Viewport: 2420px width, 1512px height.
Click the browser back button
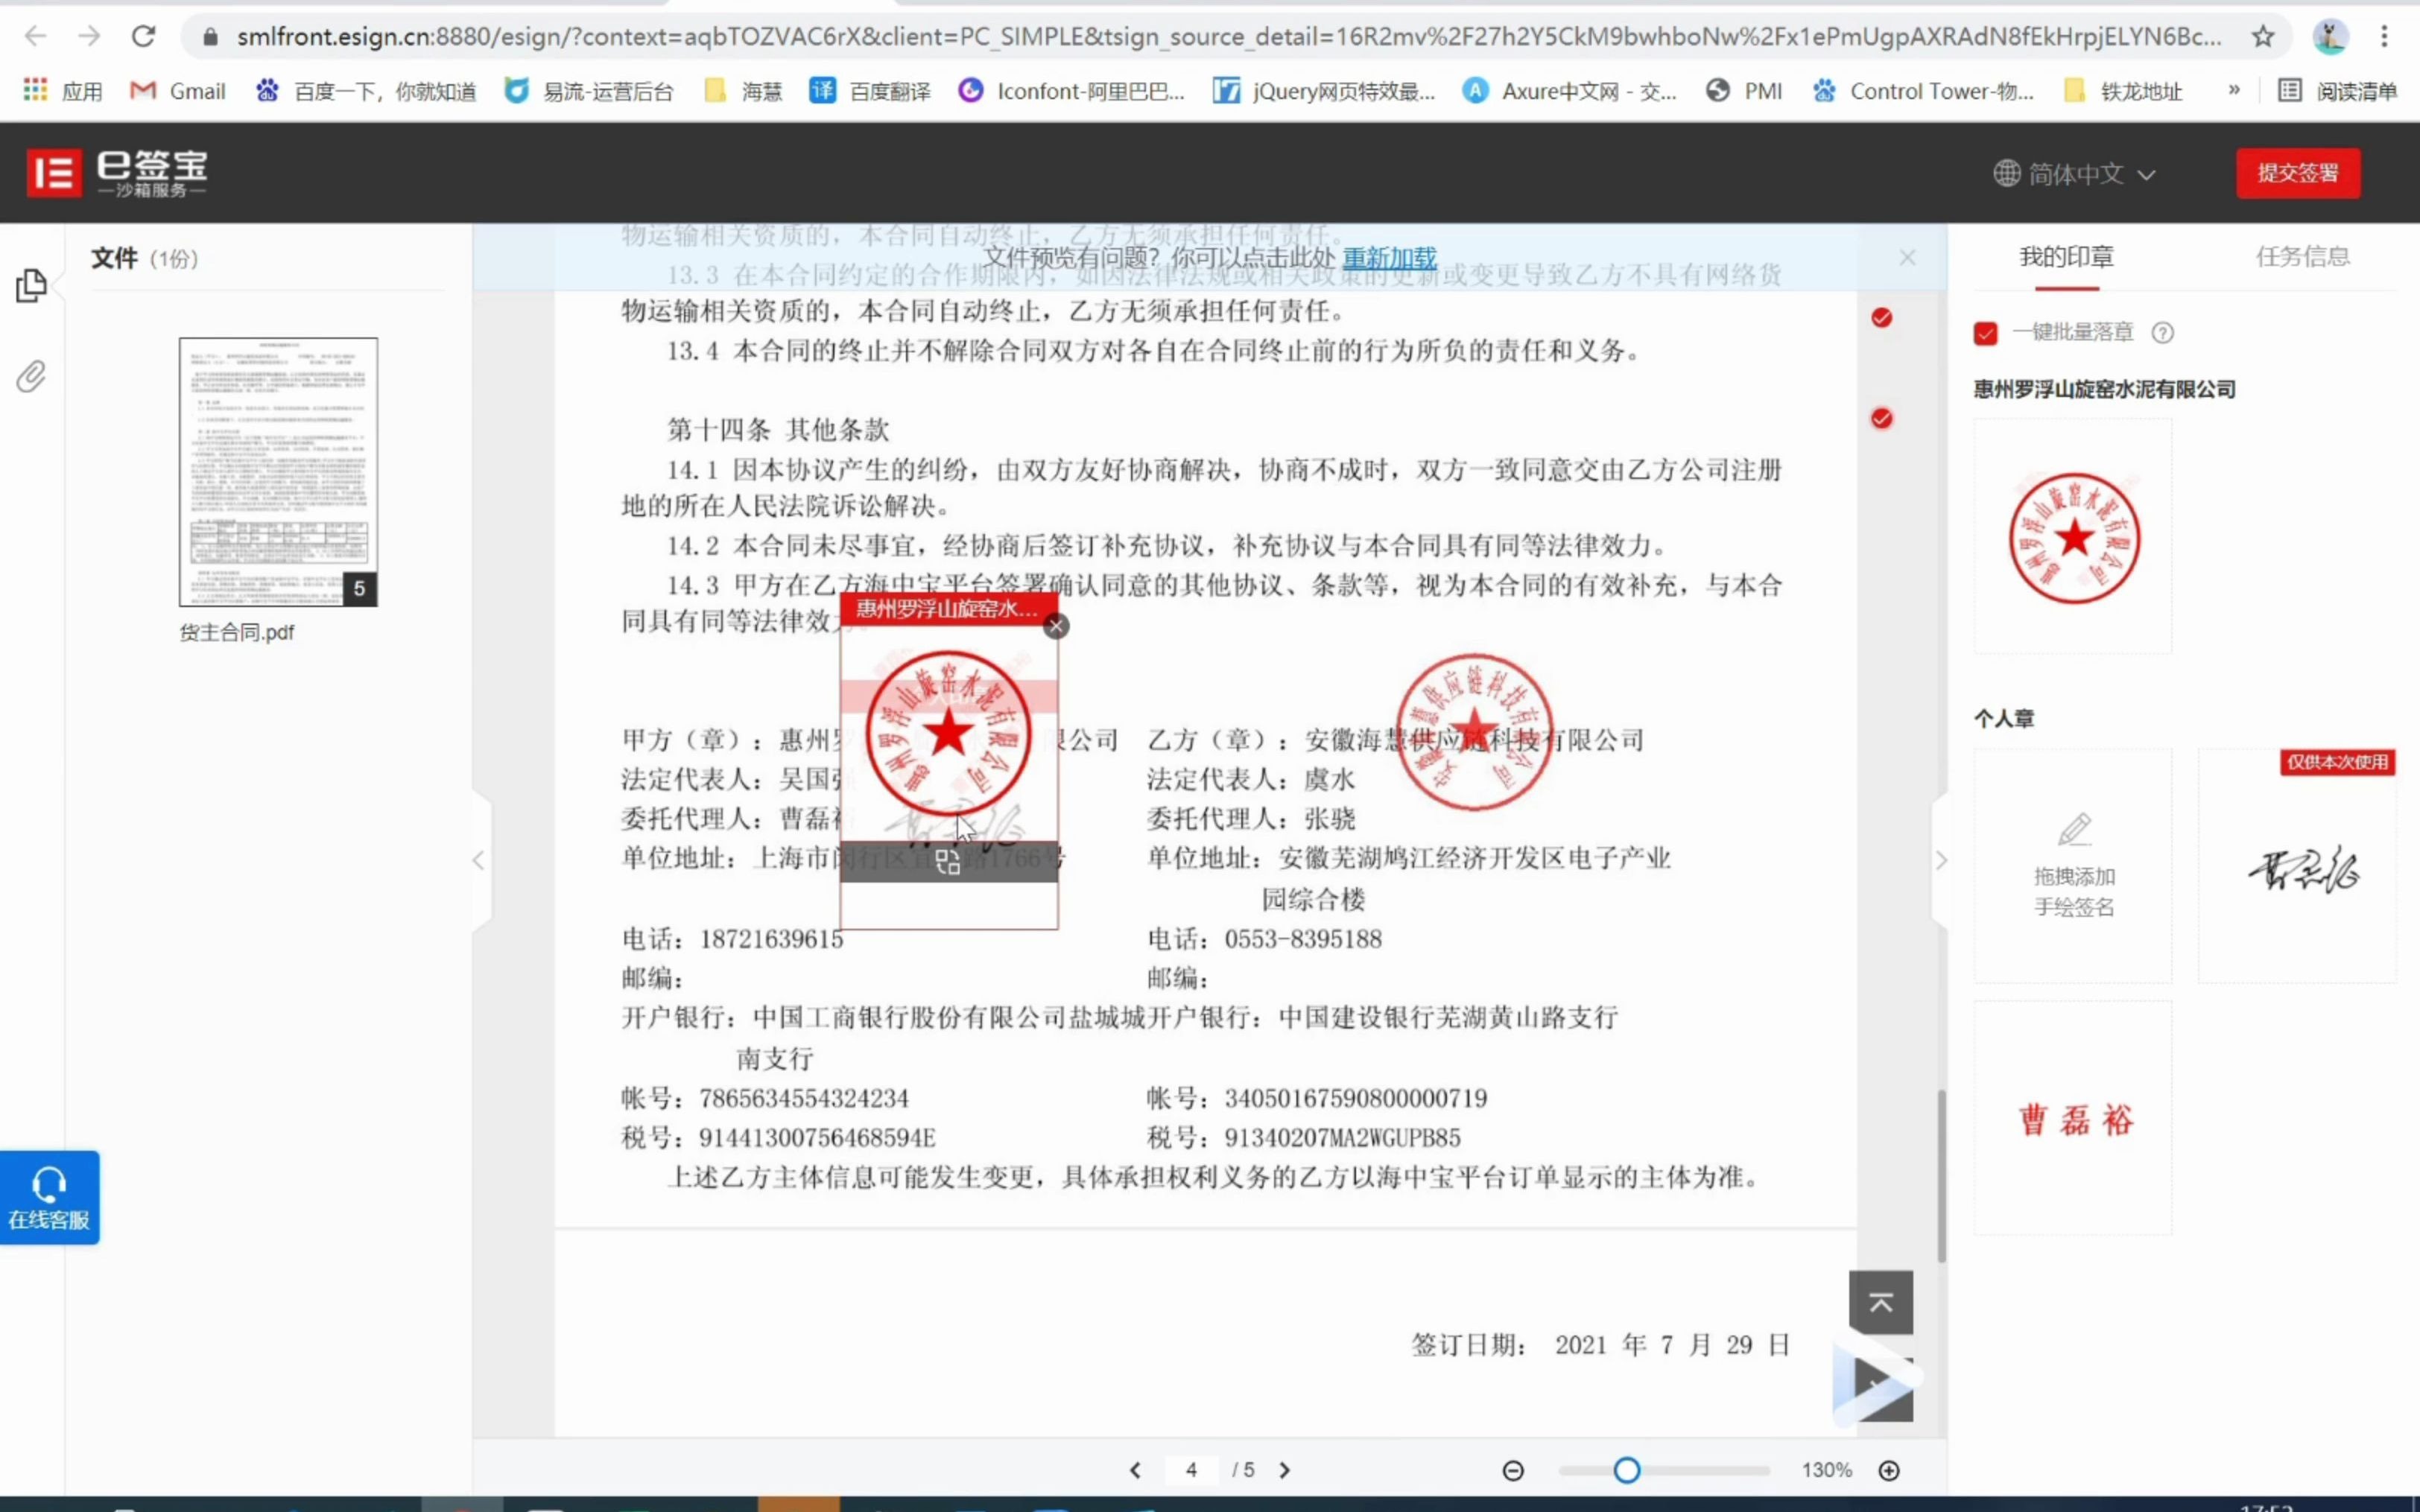coord(35,37)
